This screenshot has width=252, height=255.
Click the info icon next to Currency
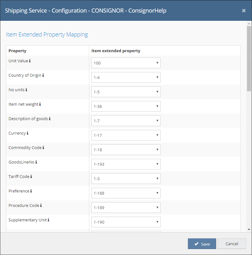pyautogui.click(x=27, y=133)
